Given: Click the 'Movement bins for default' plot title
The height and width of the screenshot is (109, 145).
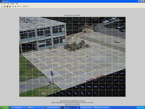Looking at the screenshot, I should pyautogui.click(x=72, y=15).
